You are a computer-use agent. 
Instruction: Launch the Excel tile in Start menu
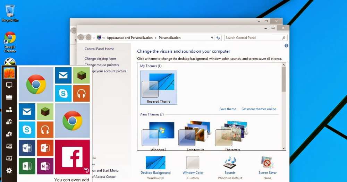click(27, 166)
